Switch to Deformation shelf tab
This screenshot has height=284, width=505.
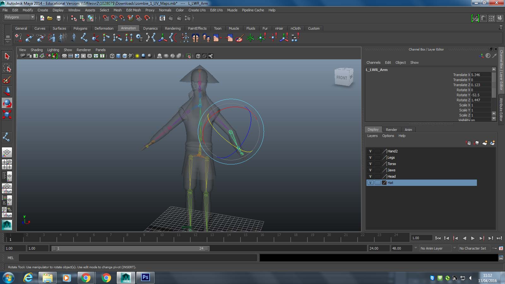click(x=104, y=28)
